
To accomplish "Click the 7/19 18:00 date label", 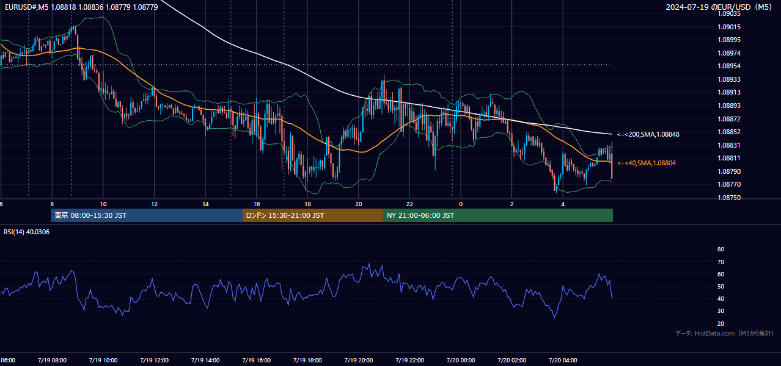I will [307, 361].
